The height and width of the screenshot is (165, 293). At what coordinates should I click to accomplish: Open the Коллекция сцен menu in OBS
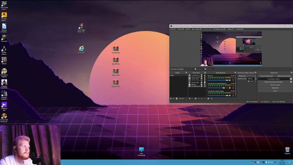(219, 29)
